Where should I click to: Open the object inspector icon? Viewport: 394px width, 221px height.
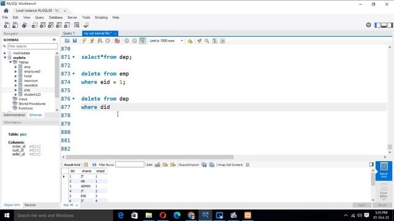[x=25, y=25]
